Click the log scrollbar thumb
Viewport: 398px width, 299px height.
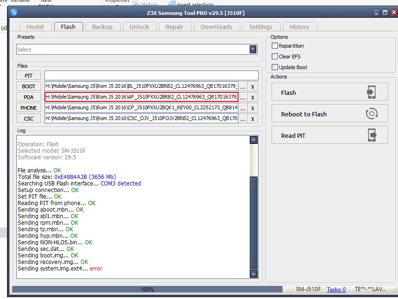tap(254, 222)
